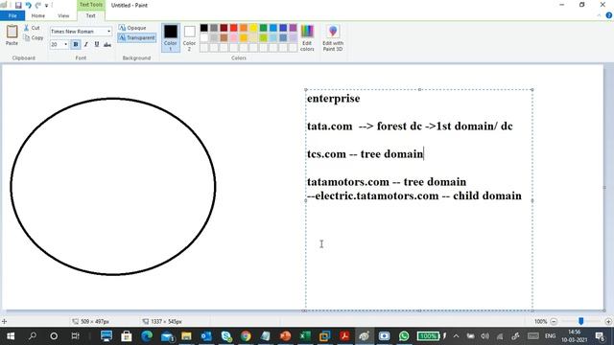Select Transparent background option
Image resolution: width=614 pixels, height=345 pixels.
pyautogui.click(x=136, y=38)
